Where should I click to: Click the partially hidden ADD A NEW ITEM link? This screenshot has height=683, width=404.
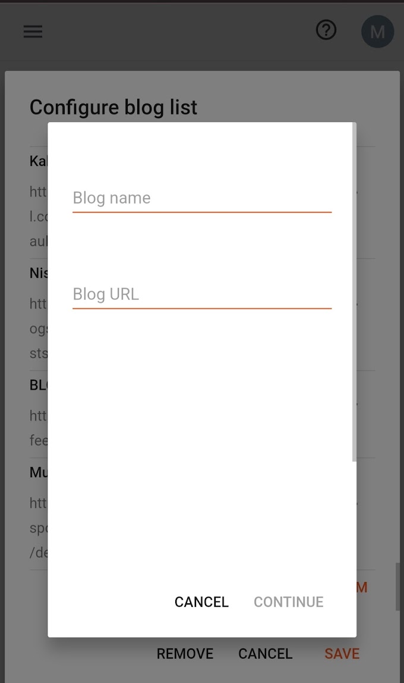(x=362, y=587)
